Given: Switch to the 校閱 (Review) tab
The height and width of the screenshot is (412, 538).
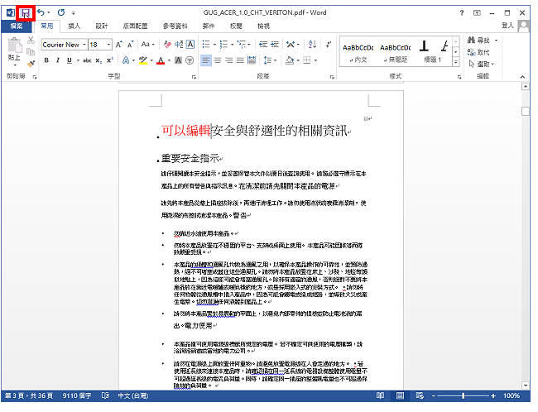Looking at the screenshot, I should pos(236,26).
